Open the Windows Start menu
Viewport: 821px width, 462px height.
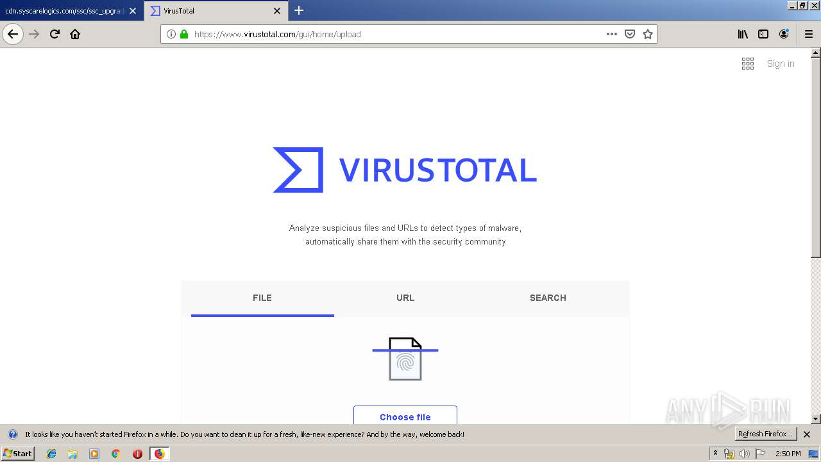17,453
